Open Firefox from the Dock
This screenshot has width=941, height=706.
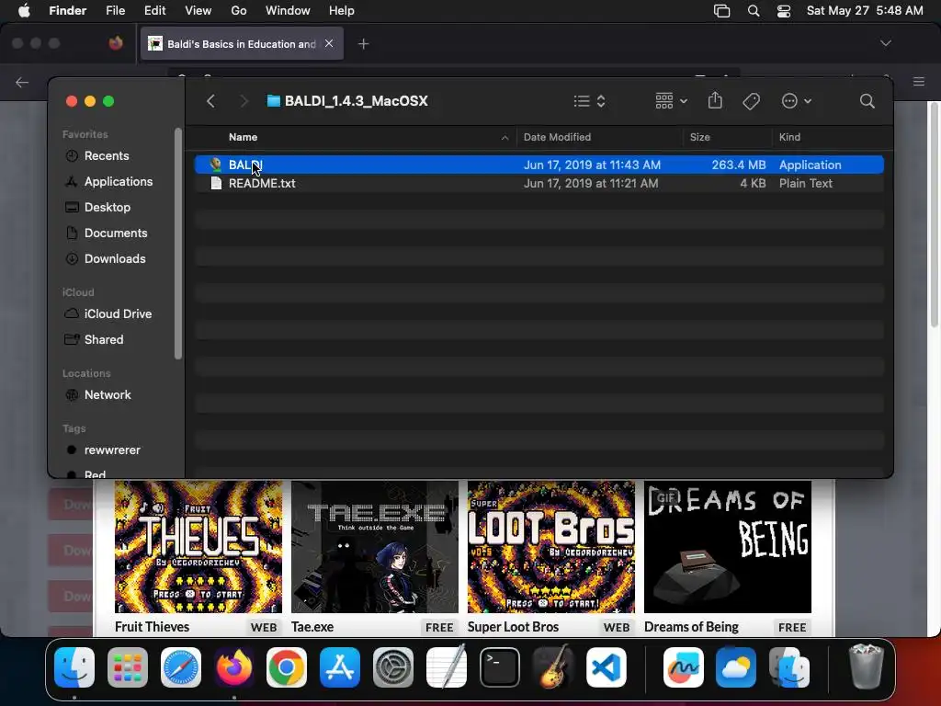[233, 667]
